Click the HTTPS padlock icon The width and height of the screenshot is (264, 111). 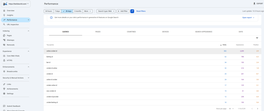(4, 60)
